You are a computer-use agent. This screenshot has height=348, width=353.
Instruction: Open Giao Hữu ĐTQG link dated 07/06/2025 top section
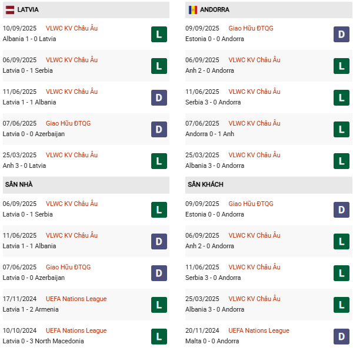[68, 123]
